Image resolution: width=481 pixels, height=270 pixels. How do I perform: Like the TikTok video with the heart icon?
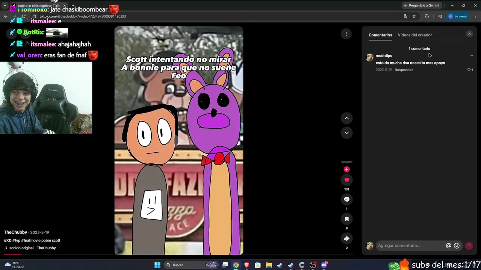point(346,180)
